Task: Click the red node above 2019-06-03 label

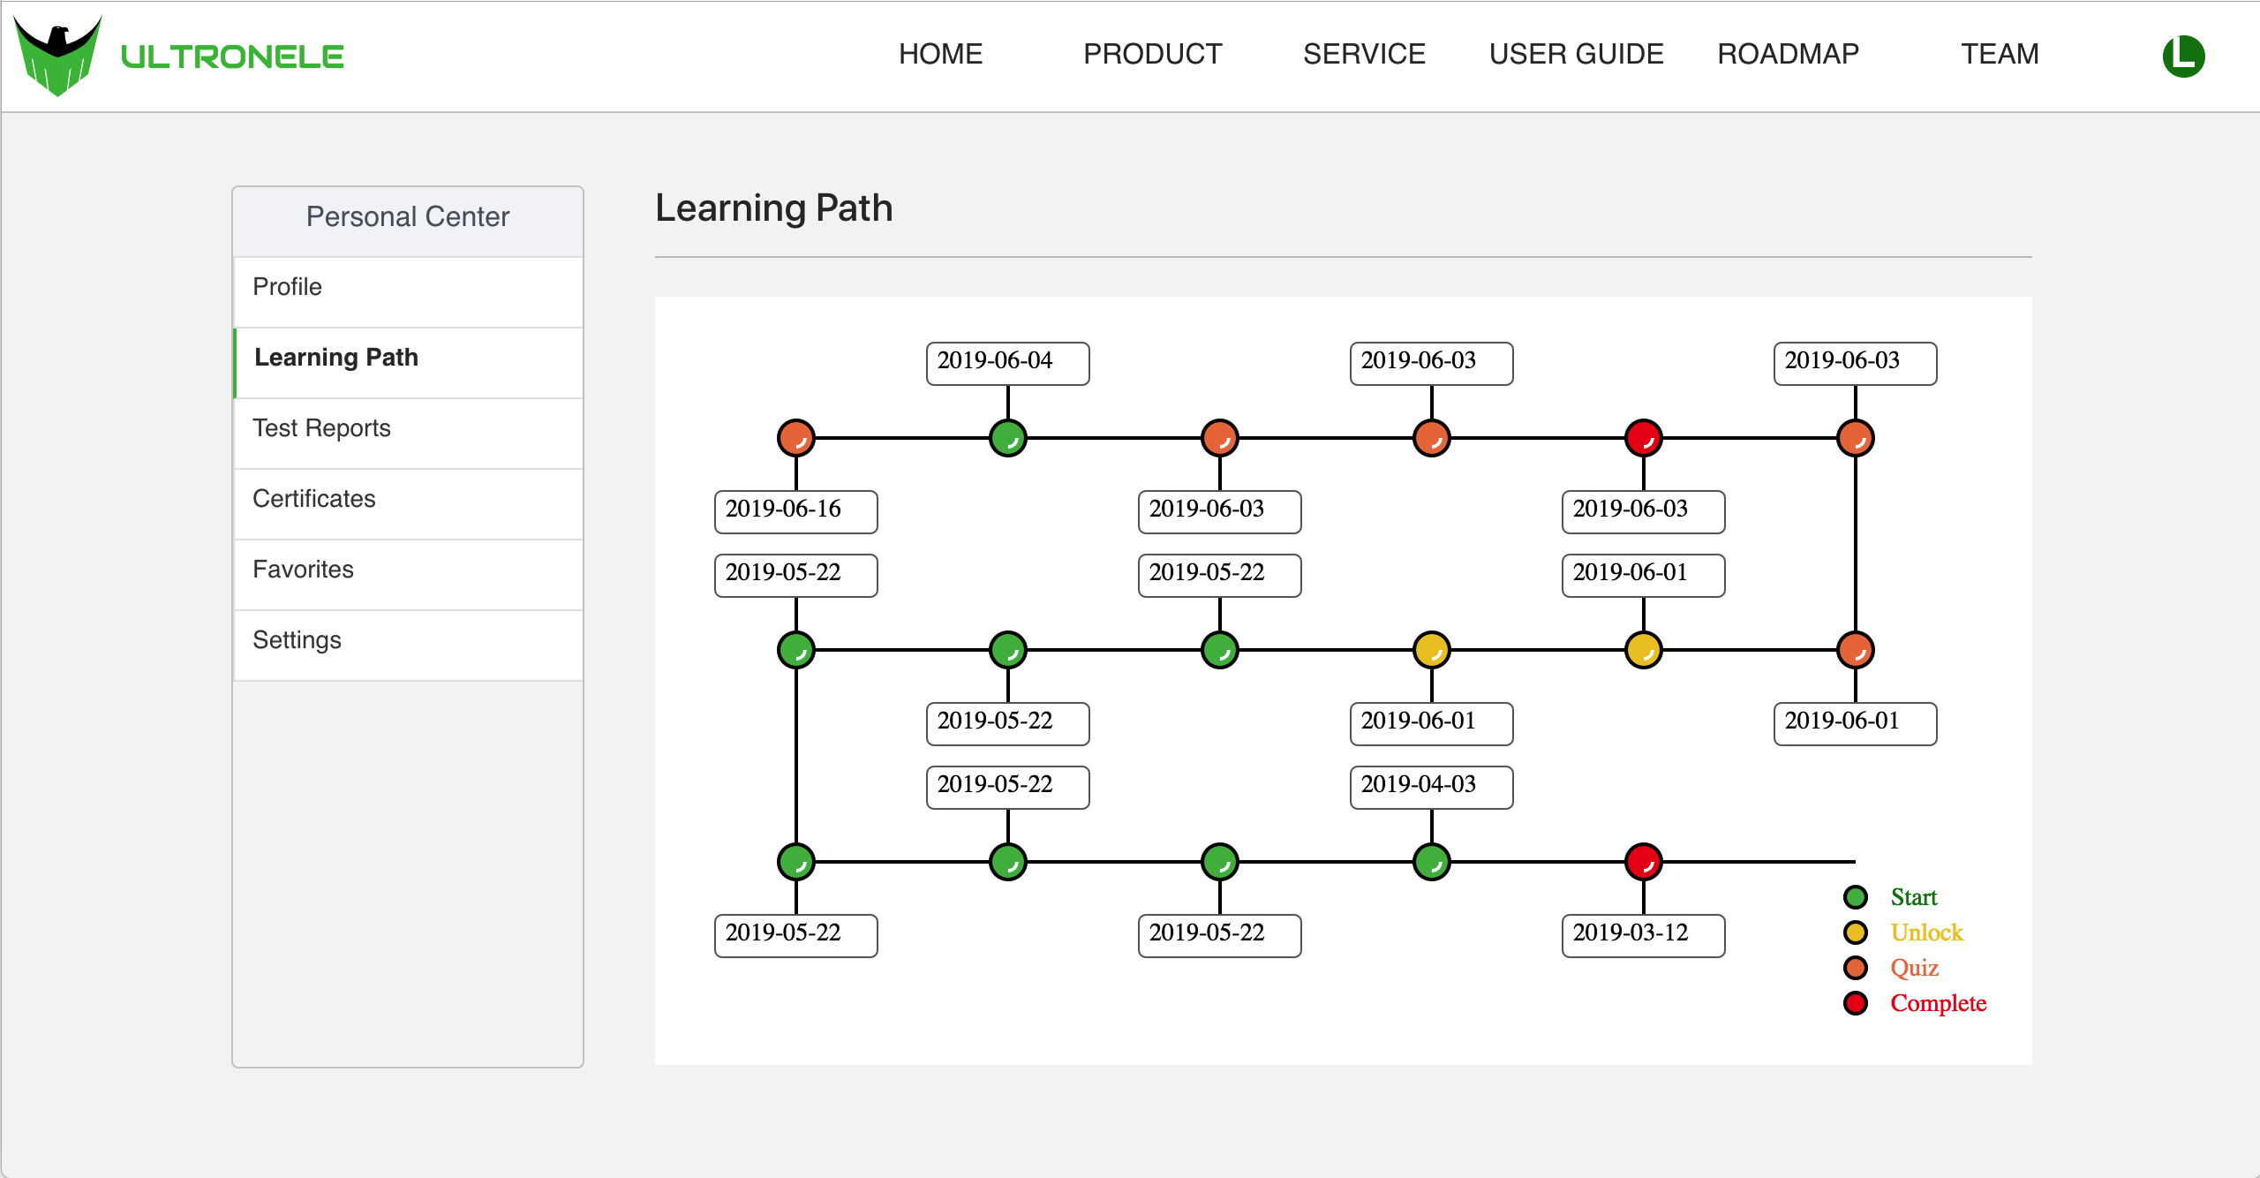Action: tap(1643, 438)
